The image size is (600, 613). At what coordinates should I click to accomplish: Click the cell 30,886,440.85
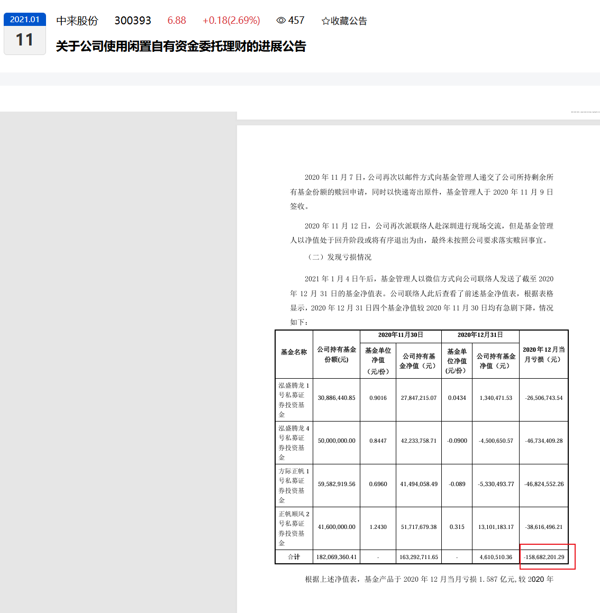(x=337, y=398)
